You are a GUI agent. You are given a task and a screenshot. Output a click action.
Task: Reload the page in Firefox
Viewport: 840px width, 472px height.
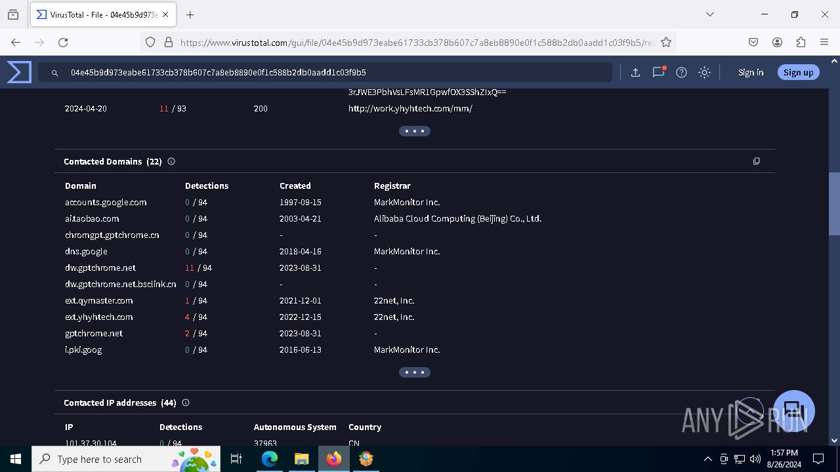tap(63, 42)
